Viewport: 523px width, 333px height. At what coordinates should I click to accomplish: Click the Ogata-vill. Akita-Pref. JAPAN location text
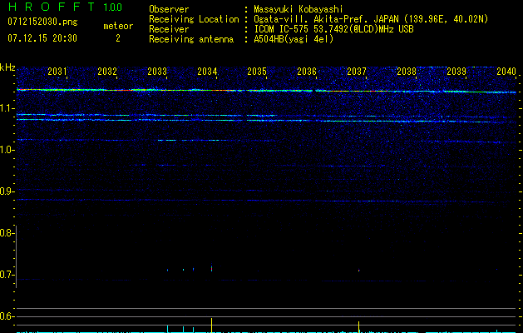pyautogui.click(x=371, y=19)
